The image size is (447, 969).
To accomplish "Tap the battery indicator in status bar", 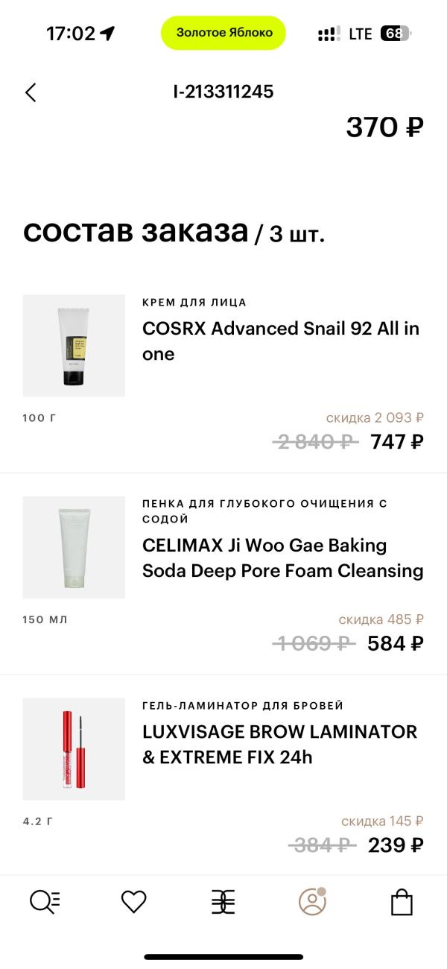I will (395, 34).
